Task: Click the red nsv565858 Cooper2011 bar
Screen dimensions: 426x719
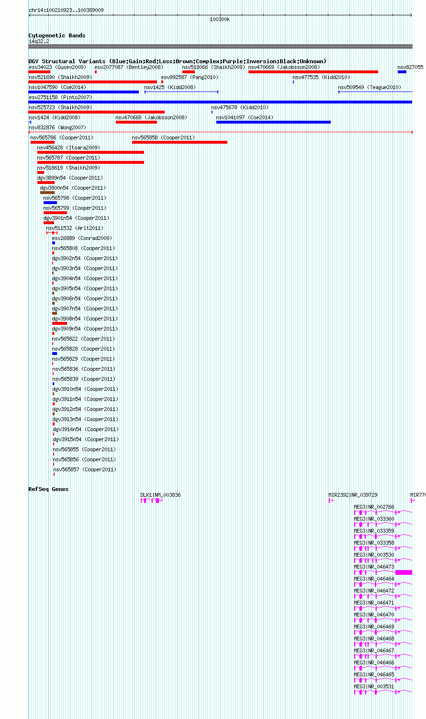Action: coord(179,142)
